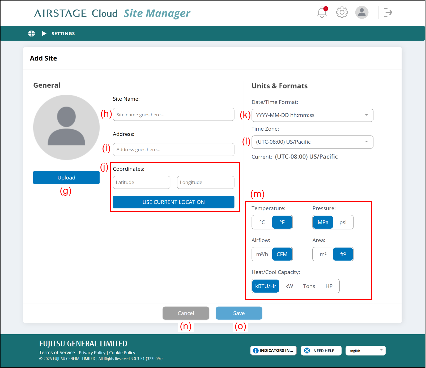Image resolution: width=426 pixels, height=368 pixels.
Task: Click the globe icon in breadcrumb bar
Action: [32, 33]
